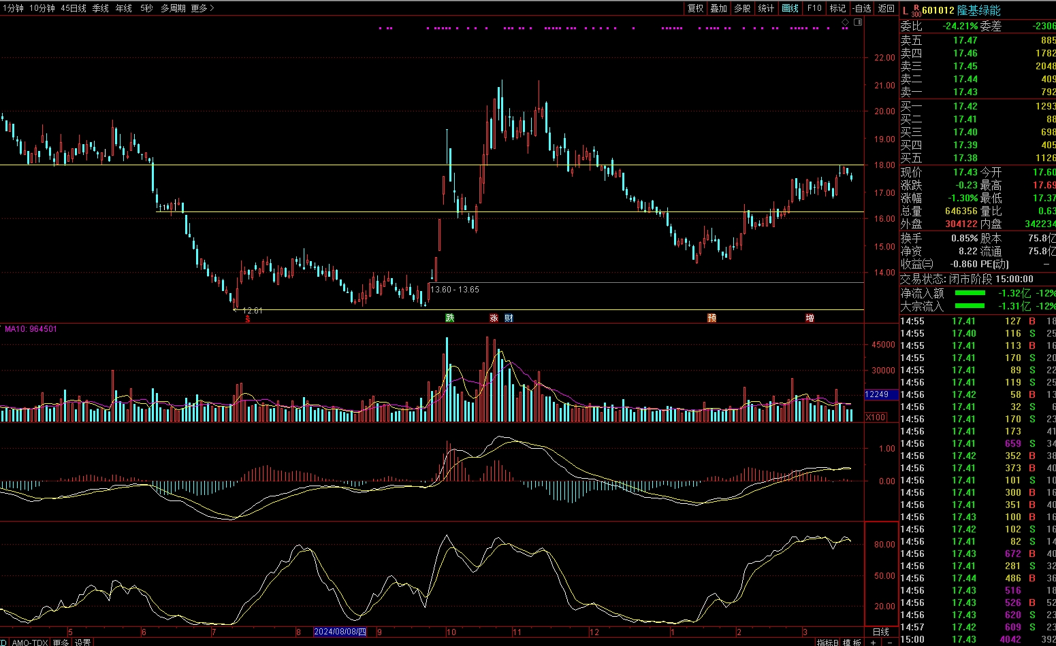Click the 14:57 17.42 609 tick row

coord(978,627)
